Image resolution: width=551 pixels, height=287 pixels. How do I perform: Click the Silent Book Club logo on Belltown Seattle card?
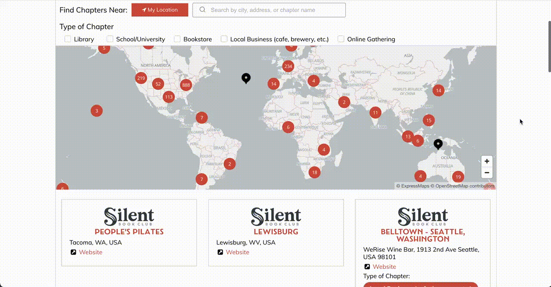[423, 217]
